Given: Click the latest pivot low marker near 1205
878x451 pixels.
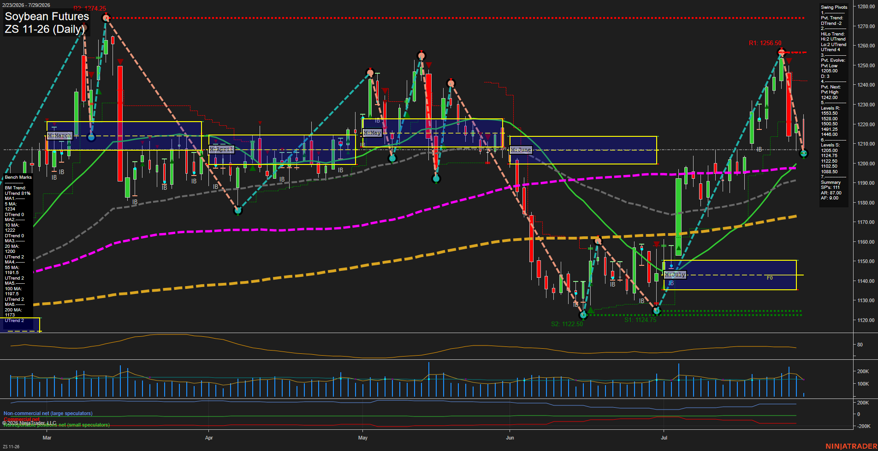Looking at the screenshot, I should [x=804, y=153].
